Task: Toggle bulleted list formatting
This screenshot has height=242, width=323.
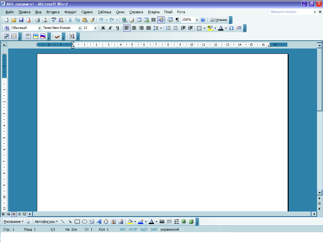Action: [x=175, y=28]
